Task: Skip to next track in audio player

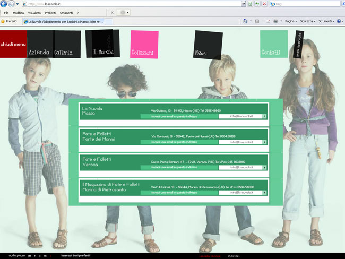Action: coord(45,256)
